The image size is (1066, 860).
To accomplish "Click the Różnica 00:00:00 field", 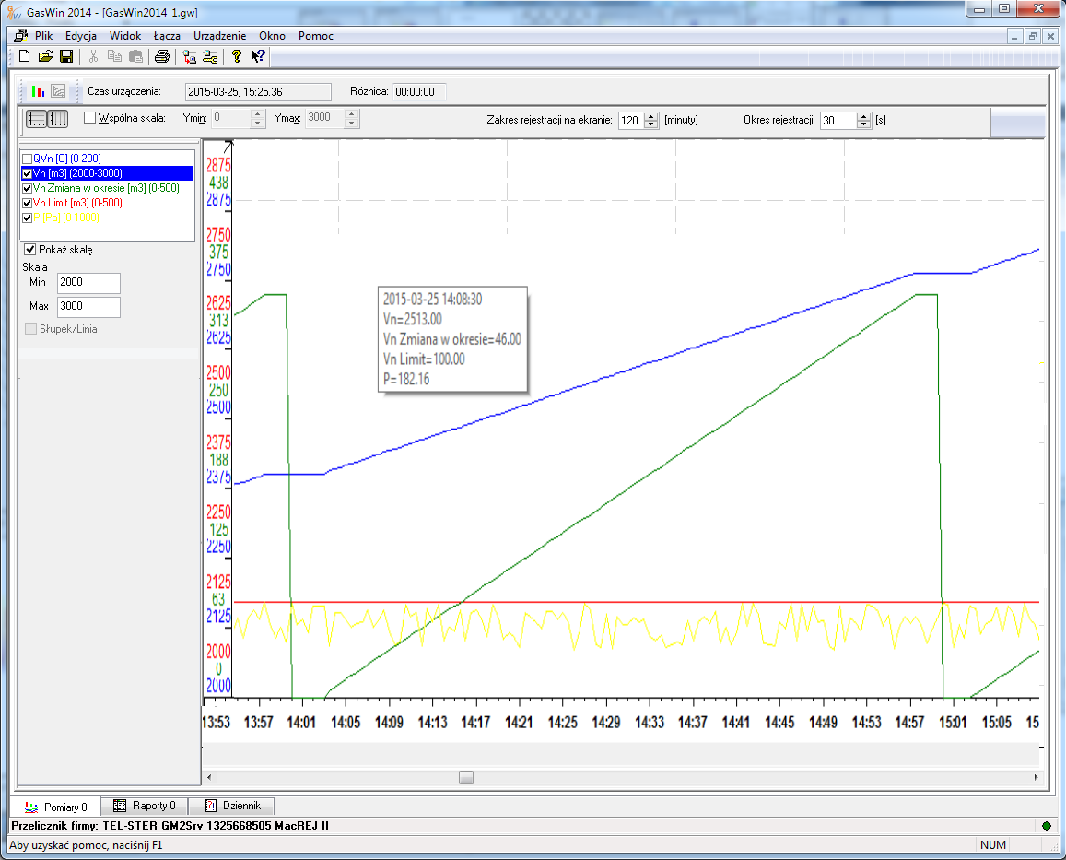I will tap(419, 92).
